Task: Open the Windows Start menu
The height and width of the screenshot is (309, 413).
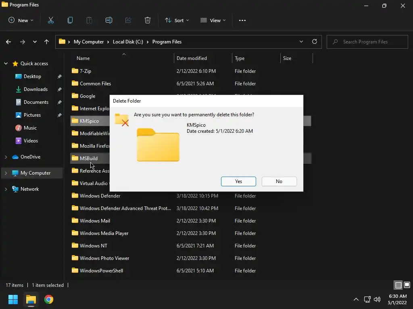Action: 13,299
